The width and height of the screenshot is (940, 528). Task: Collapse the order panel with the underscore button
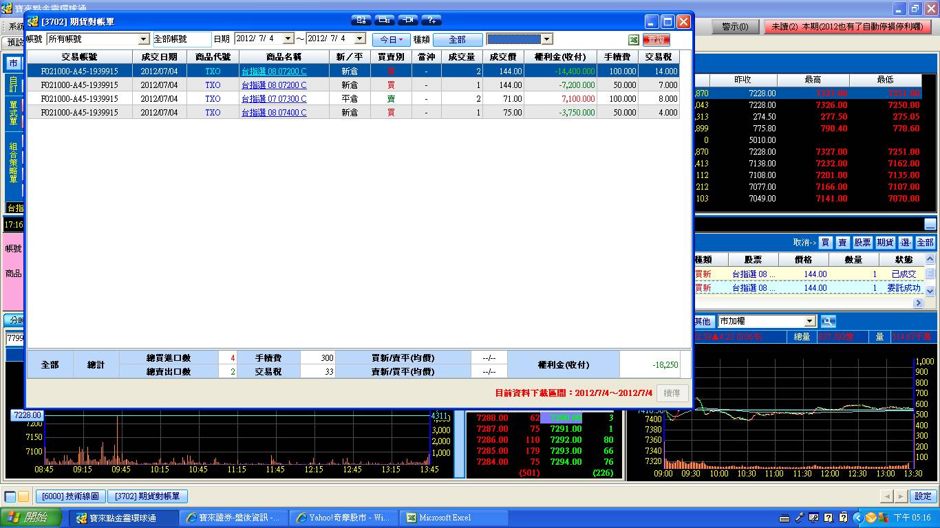pyautogui.click(x=930, y=224)
